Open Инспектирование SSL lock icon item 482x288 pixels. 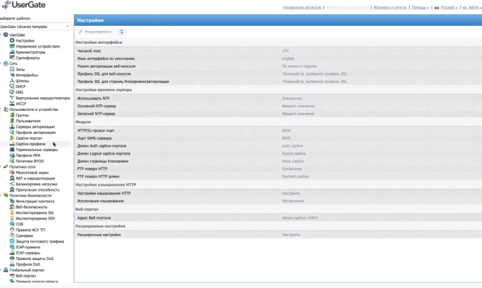click(x=12, y=212)
